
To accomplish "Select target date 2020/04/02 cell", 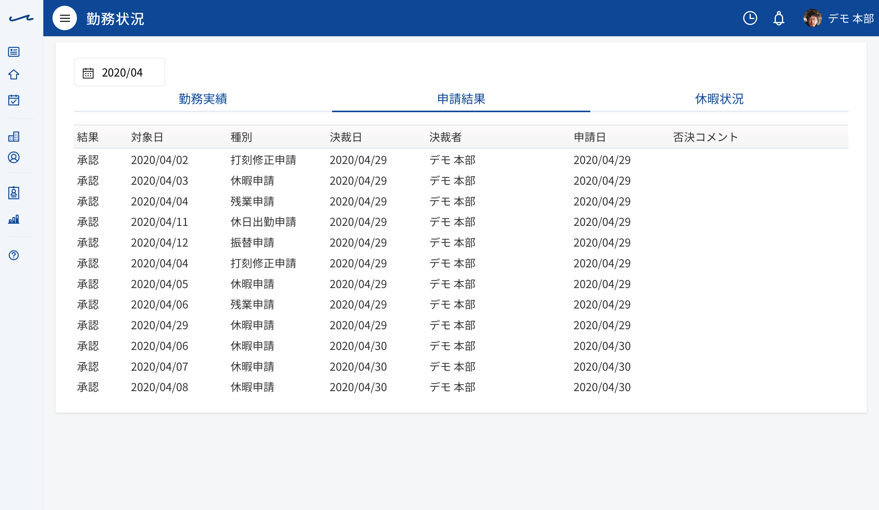I will click(x=159, y=160).
